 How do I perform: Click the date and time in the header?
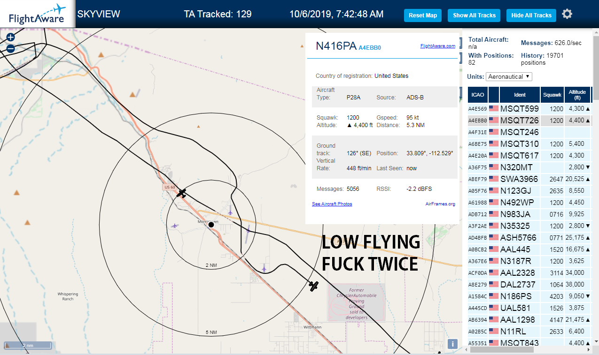coord(336,14)
